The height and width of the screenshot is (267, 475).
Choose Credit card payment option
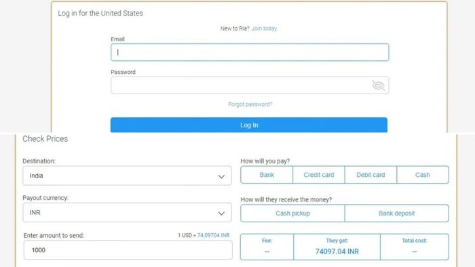tap(319, 175)
